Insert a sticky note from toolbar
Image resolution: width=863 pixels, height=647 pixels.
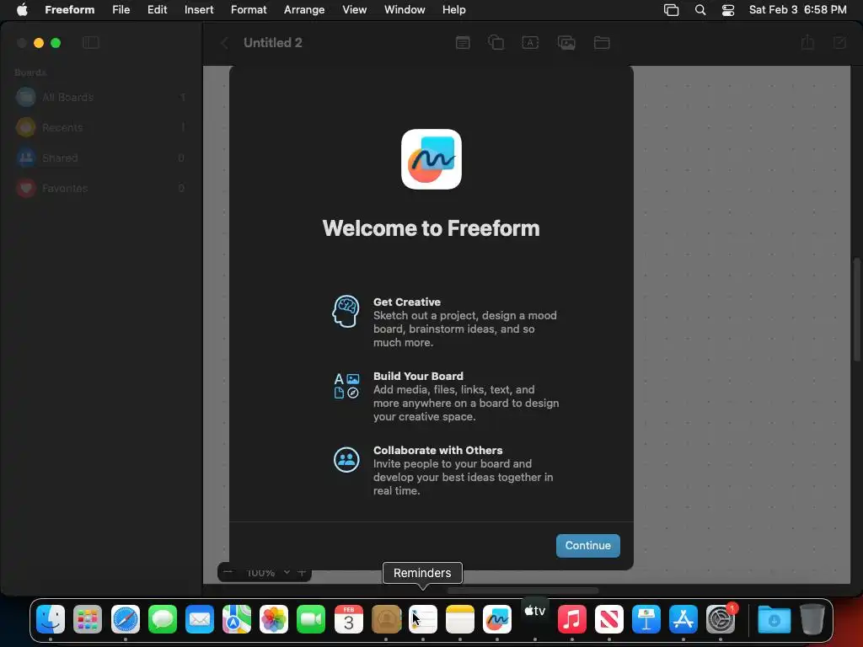(463, 43)
